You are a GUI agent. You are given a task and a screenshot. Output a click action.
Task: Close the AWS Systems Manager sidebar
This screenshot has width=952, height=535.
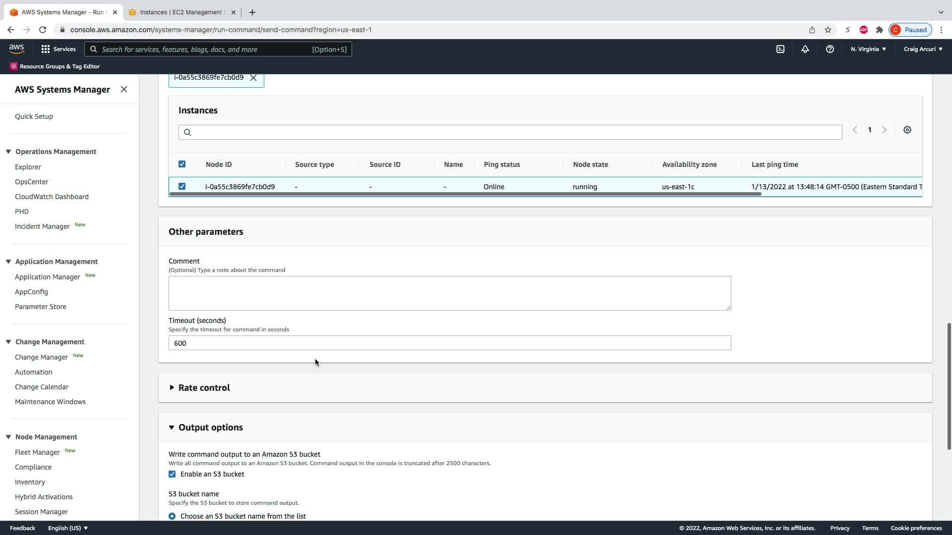pos(124,89)
